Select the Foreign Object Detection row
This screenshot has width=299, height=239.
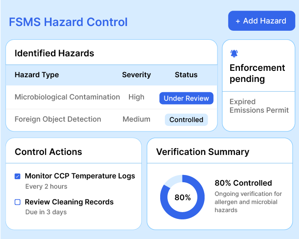[58, 119]
